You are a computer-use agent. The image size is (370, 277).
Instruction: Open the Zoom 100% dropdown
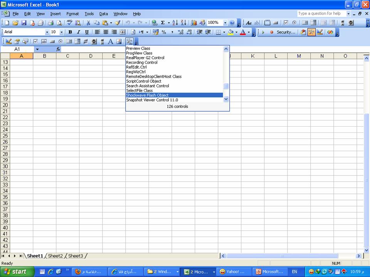(225, 23)
